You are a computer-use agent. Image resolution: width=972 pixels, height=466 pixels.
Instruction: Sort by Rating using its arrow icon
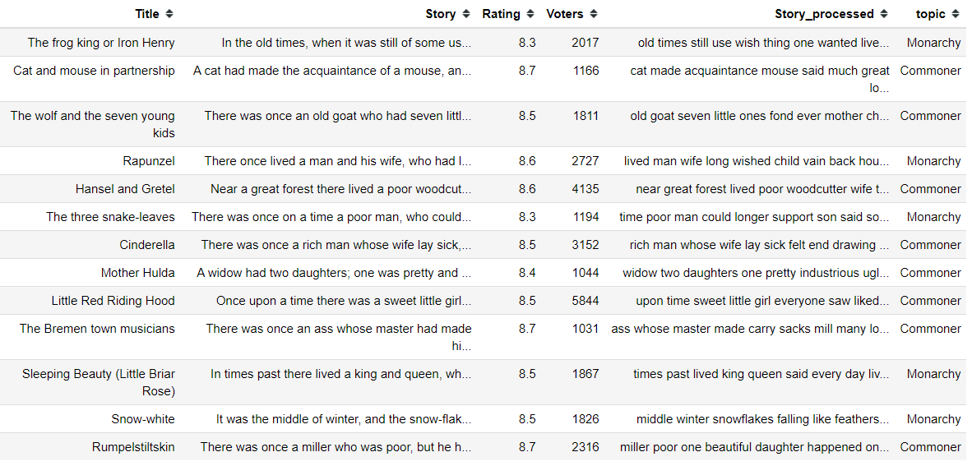530,14
